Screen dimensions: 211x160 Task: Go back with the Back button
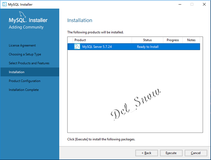147,153
